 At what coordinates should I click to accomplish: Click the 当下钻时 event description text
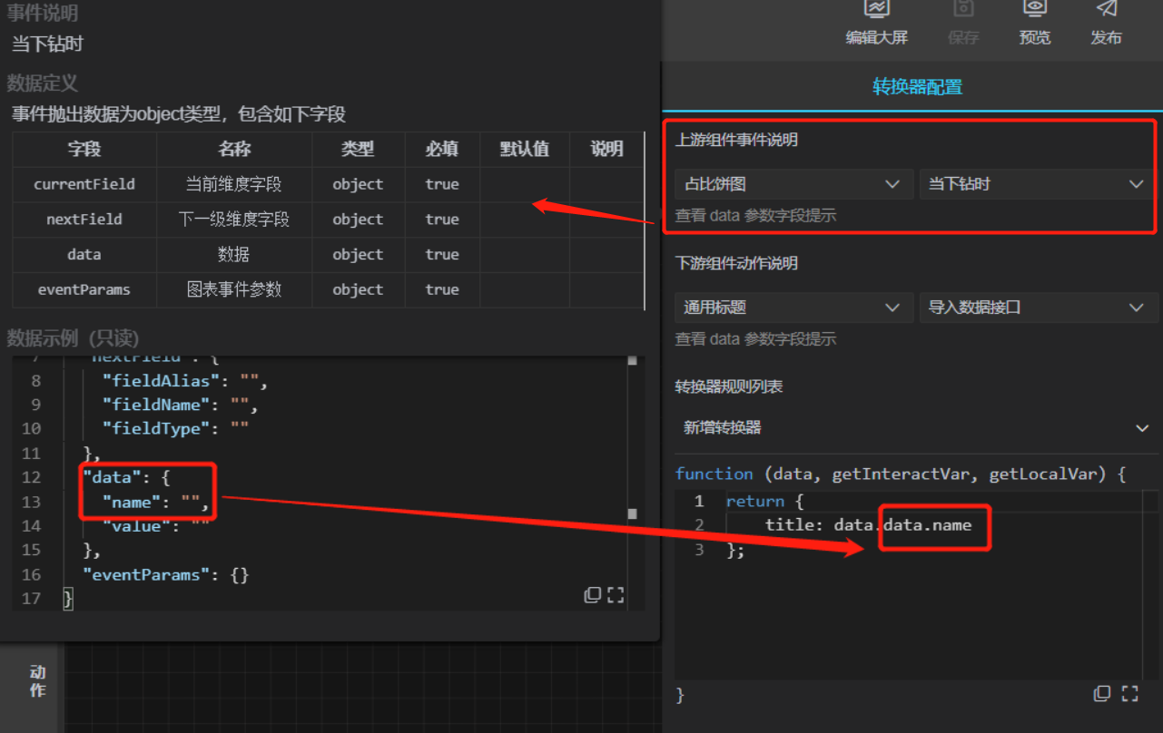pyautogui.click(x=47, y=44)
